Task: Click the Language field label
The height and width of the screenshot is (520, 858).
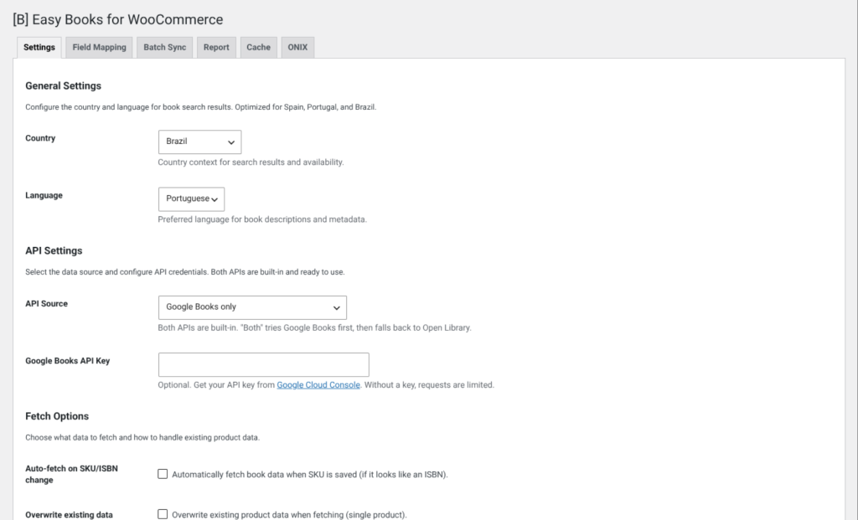Action: (x=44, y=196)
